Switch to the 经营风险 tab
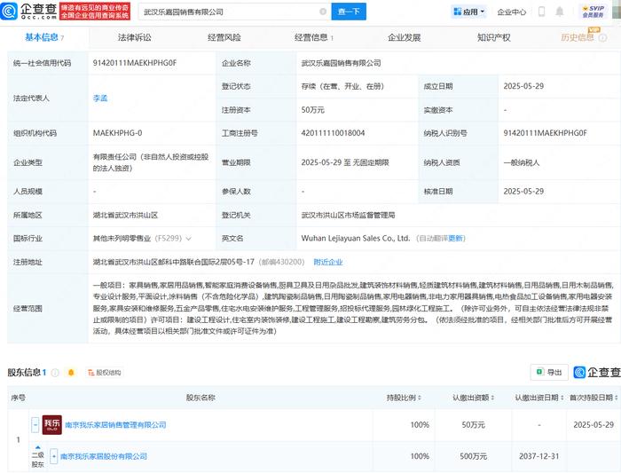 [224, 37]
